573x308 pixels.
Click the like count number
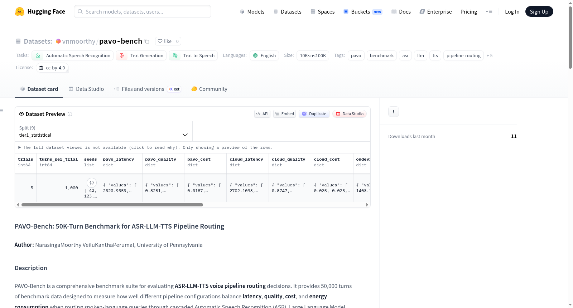click(177, 41)
